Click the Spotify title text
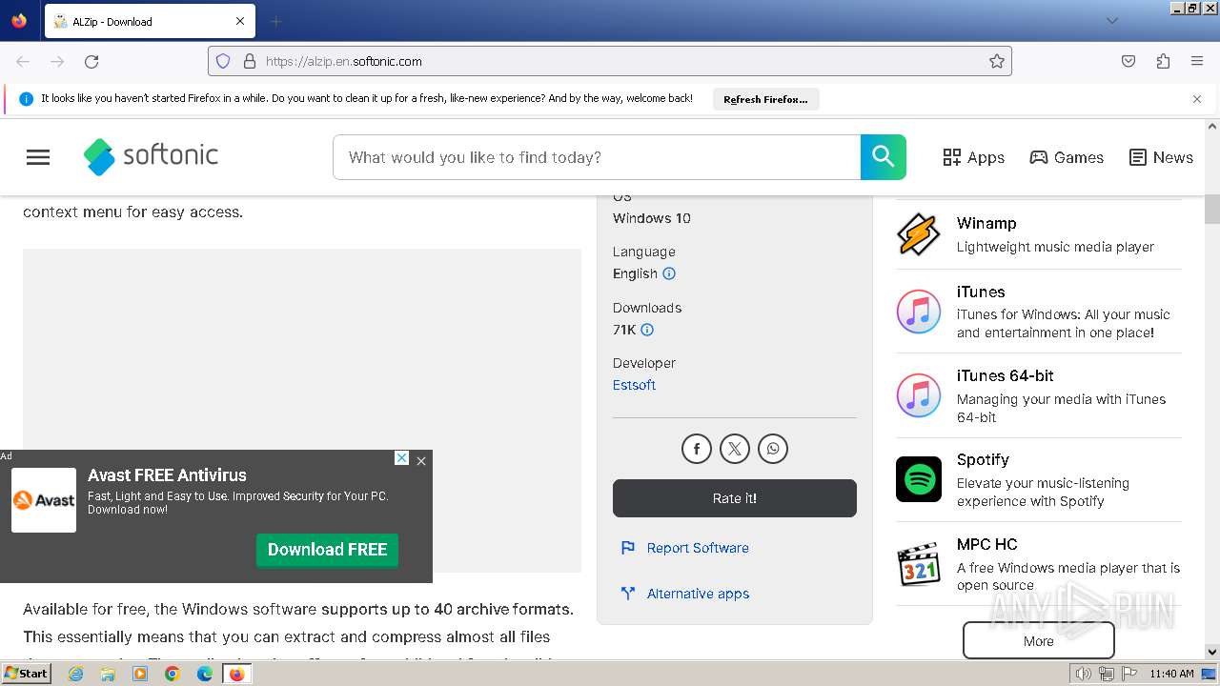Viewport: 1220px width, 686px height. tap(983, 459)
